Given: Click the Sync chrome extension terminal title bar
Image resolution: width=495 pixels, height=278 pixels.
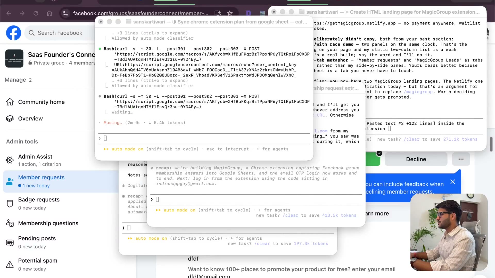Looking at the screenshot, I should click(204, 22).
